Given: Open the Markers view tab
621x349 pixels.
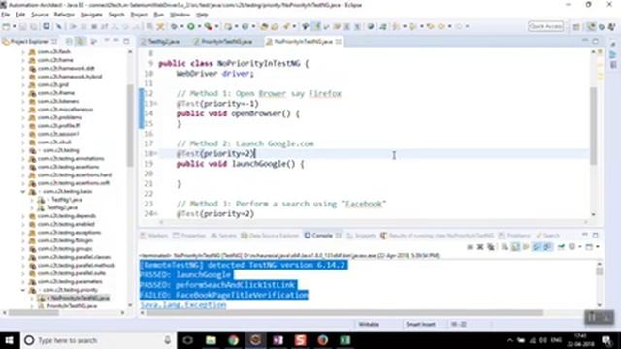Looking at the screenshot, I should click(x=154, y=236).
